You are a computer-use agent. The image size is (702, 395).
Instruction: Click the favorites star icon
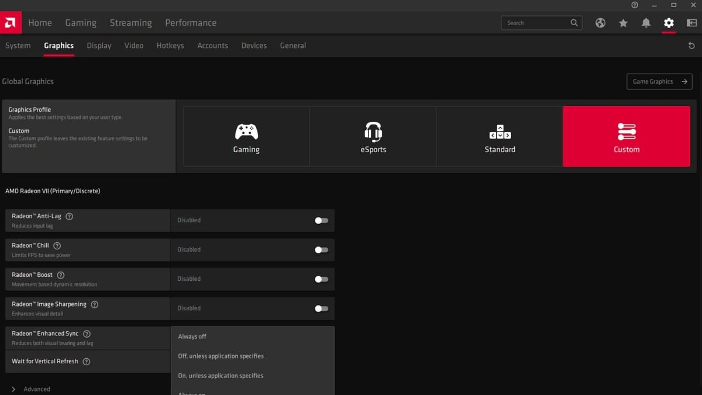tap(623, 23)
